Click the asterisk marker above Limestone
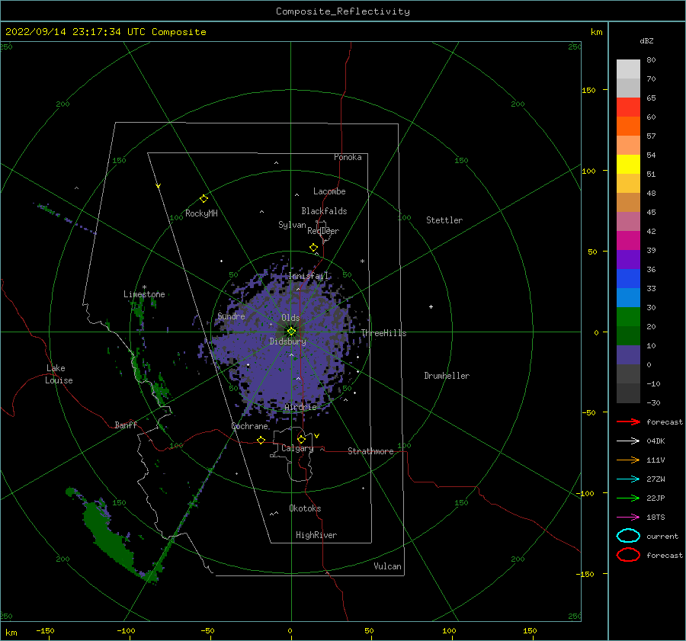 pos(144,288)
